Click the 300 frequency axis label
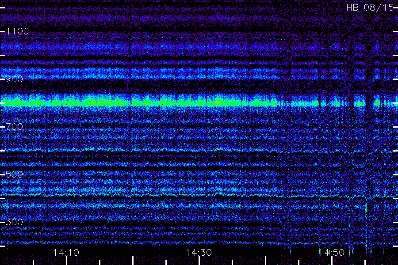Image resolution: width=398 pixels, height=265 pixels. [x=14, y=222]
